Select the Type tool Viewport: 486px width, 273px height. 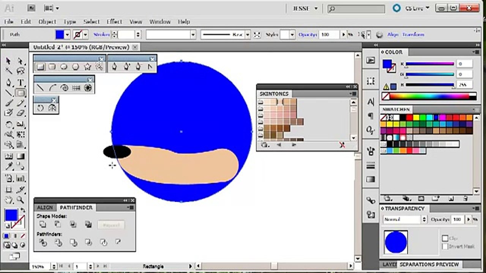coord(21,83)
